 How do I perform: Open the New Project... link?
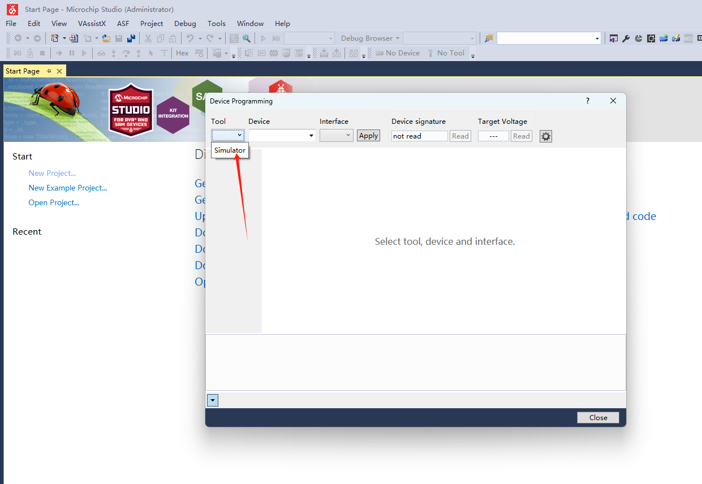click(52, 173)
